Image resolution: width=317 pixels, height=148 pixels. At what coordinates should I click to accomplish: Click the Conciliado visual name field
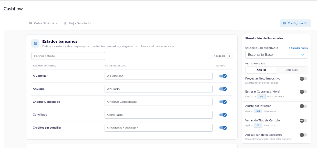coord(159,115)
